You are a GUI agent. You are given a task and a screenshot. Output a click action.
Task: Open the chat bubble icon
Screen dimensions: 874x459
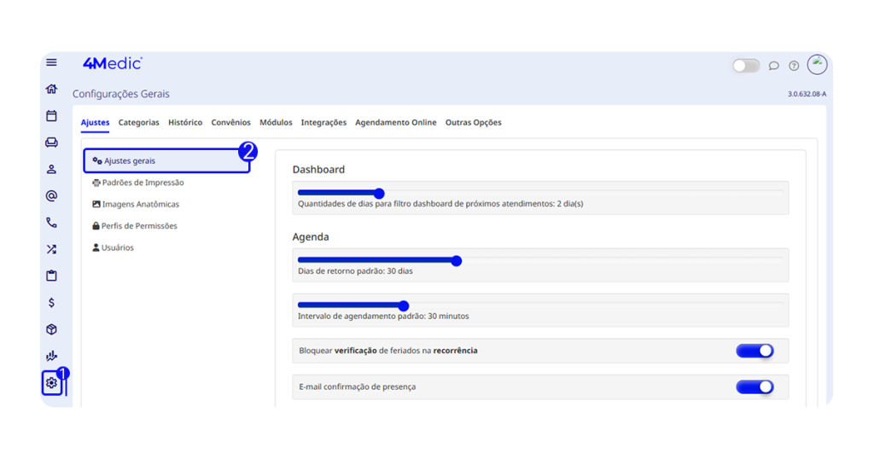tap(773, 66)
